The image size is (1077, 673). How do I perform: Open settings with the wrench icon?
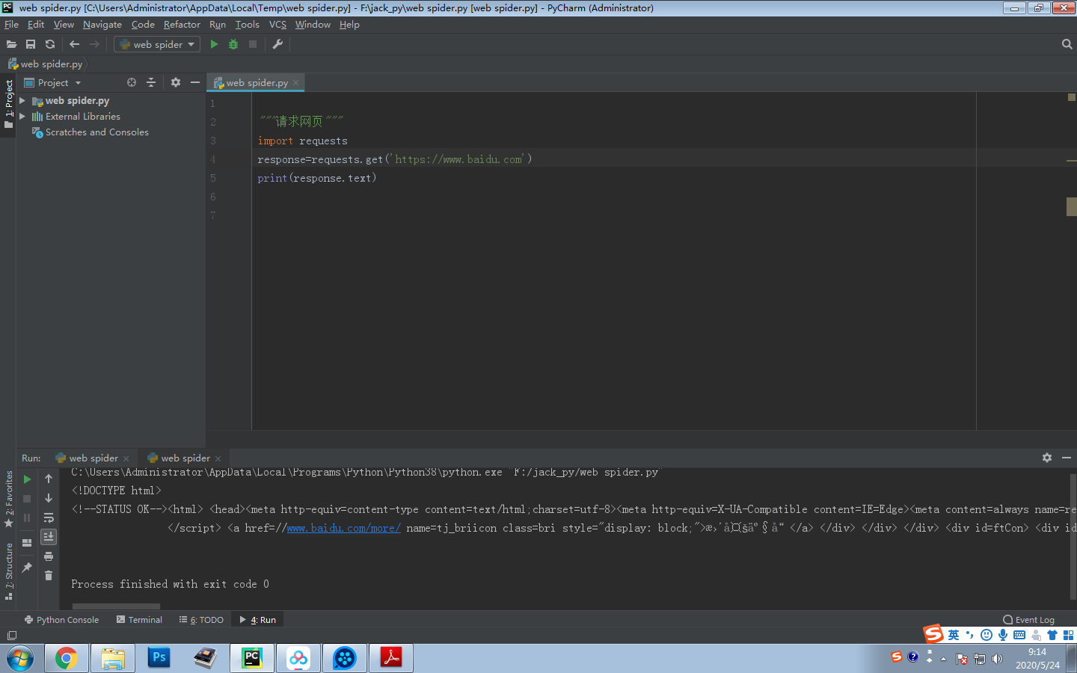(x=277, y=44)
